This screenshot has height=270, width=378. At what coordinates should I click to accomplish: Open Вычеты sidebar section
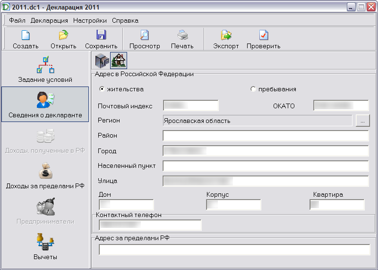click(x=45, y=246)
